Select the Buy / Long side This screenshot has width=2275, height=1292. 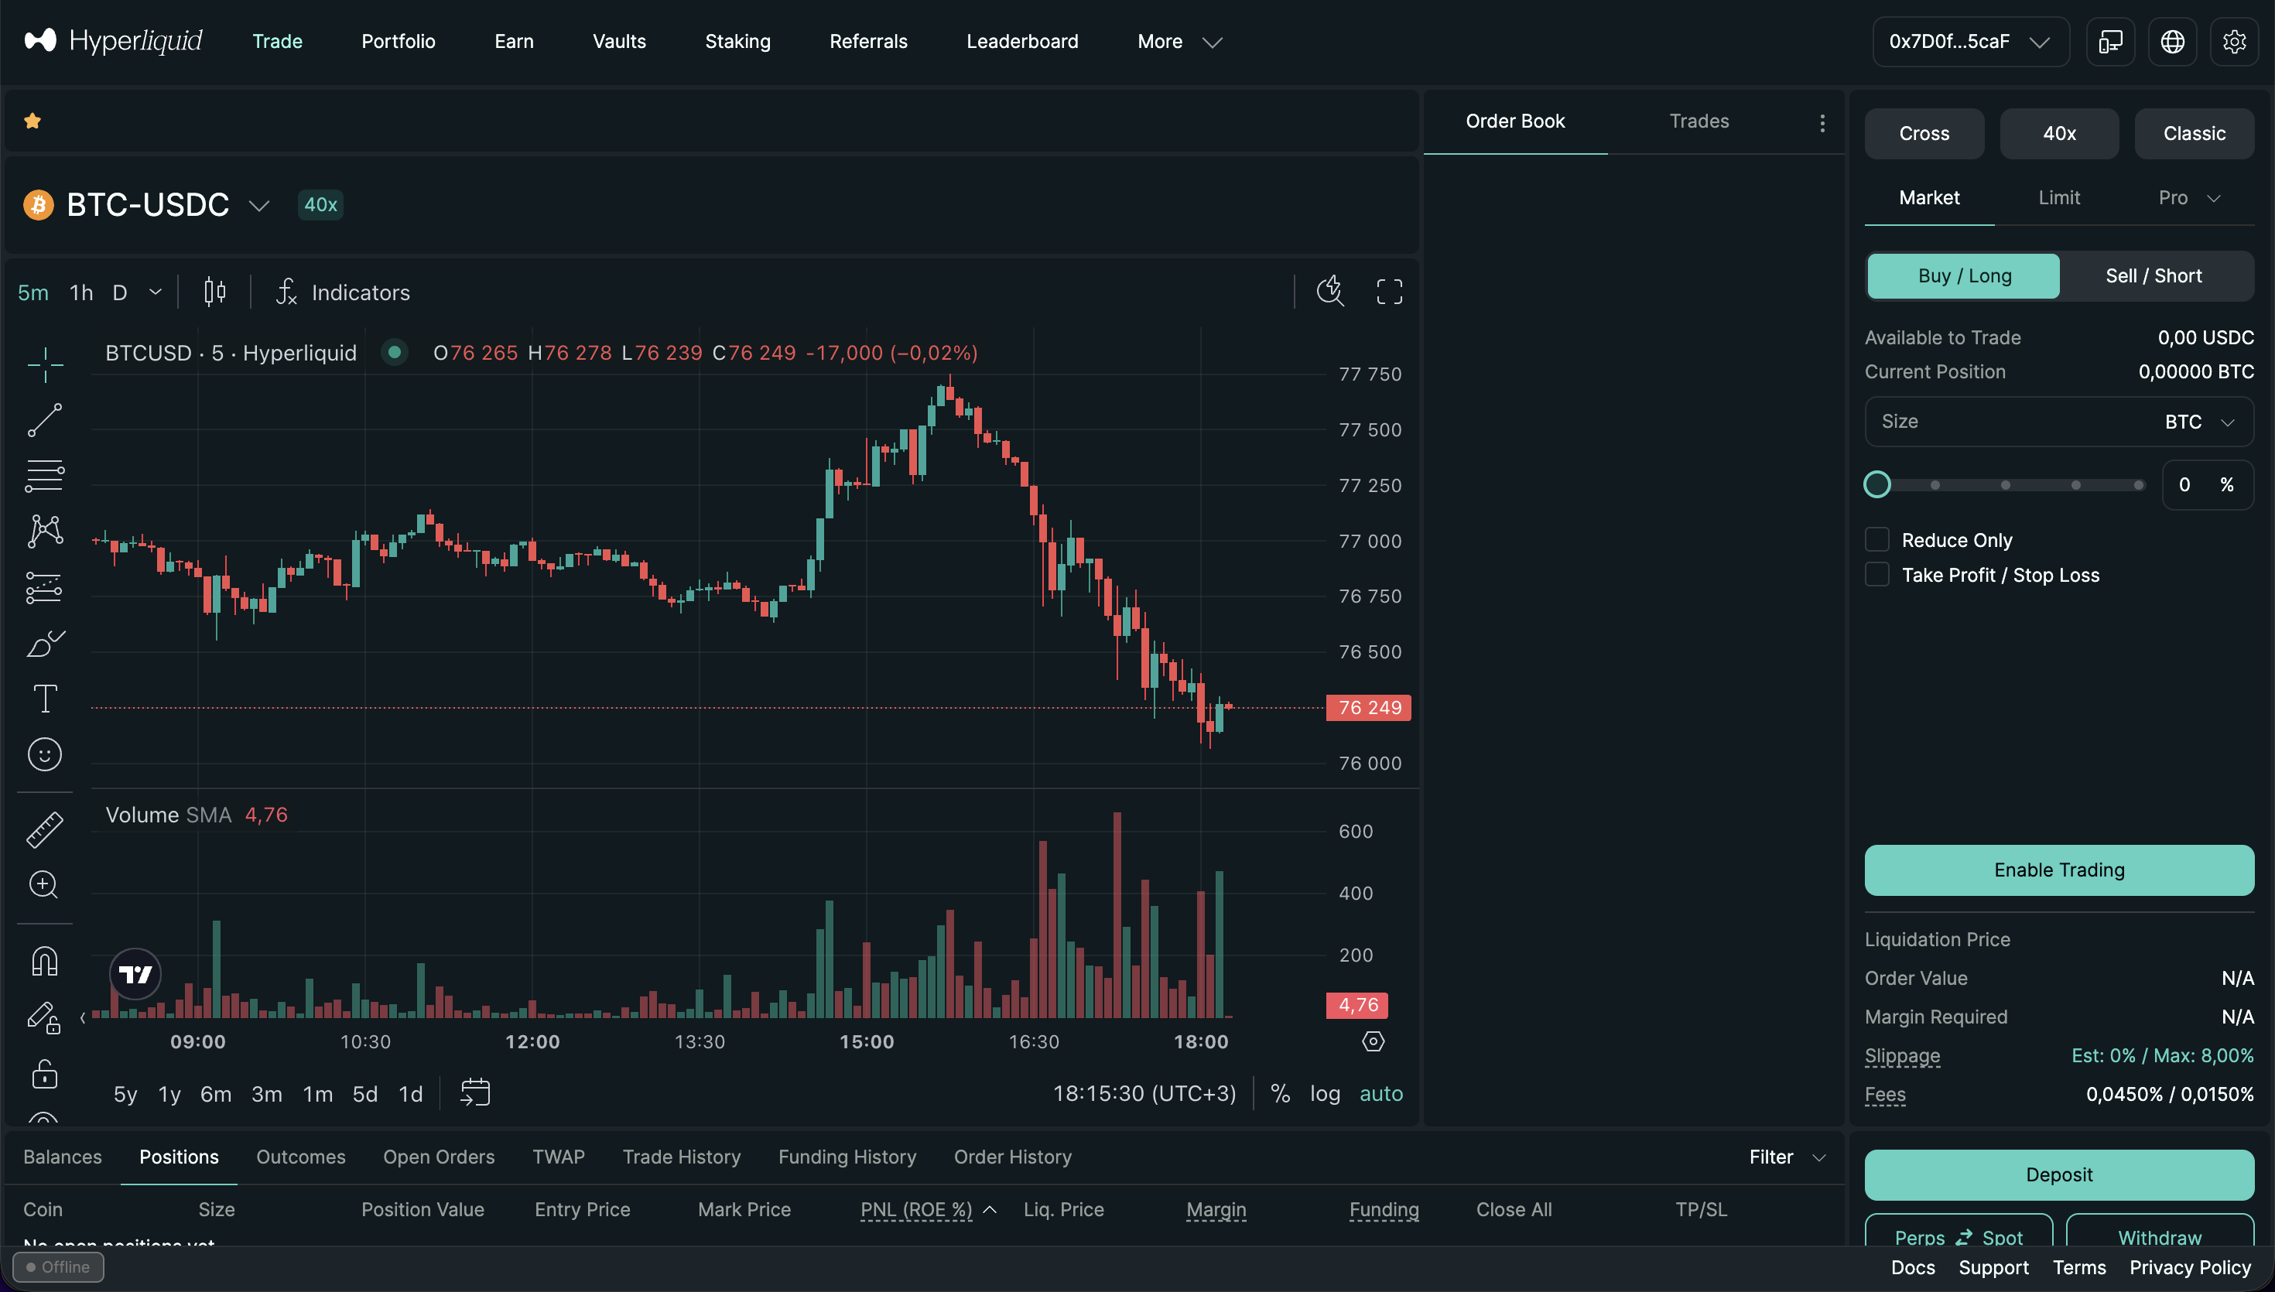pos(1964,276)
